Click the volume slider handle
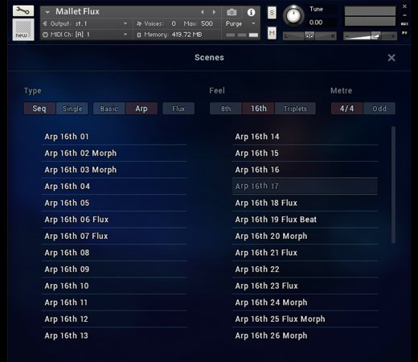Viewport: 418px width, 362px height. point(375,35)
